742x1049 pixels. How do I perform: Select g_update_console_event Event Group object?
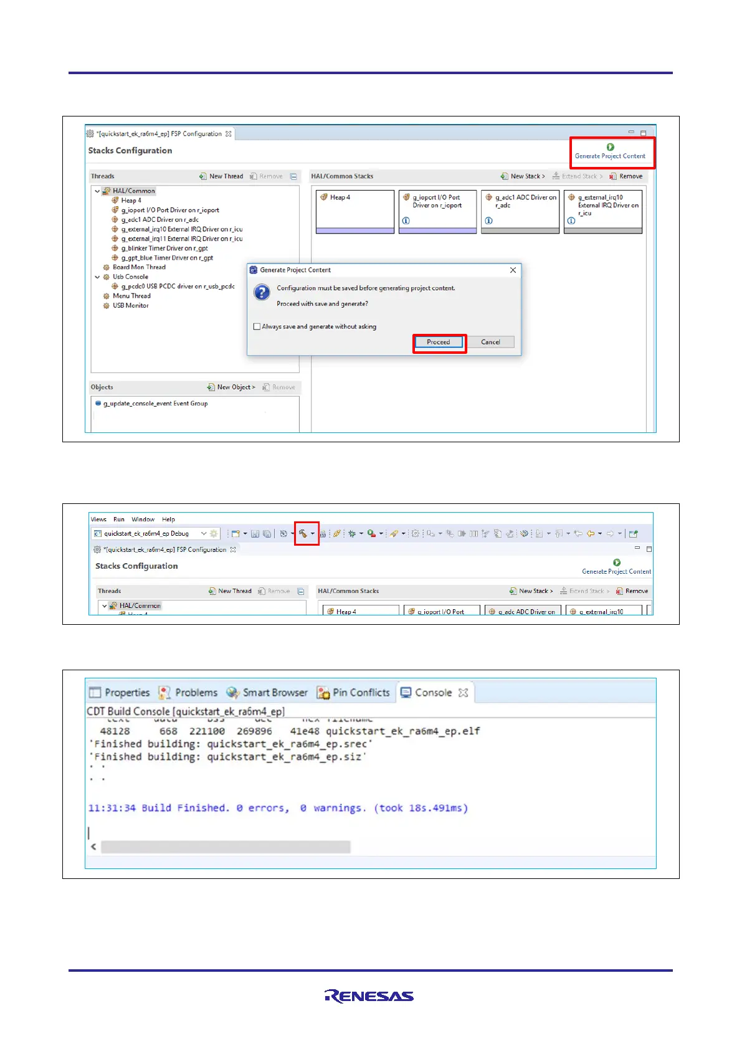pos(151,404)
